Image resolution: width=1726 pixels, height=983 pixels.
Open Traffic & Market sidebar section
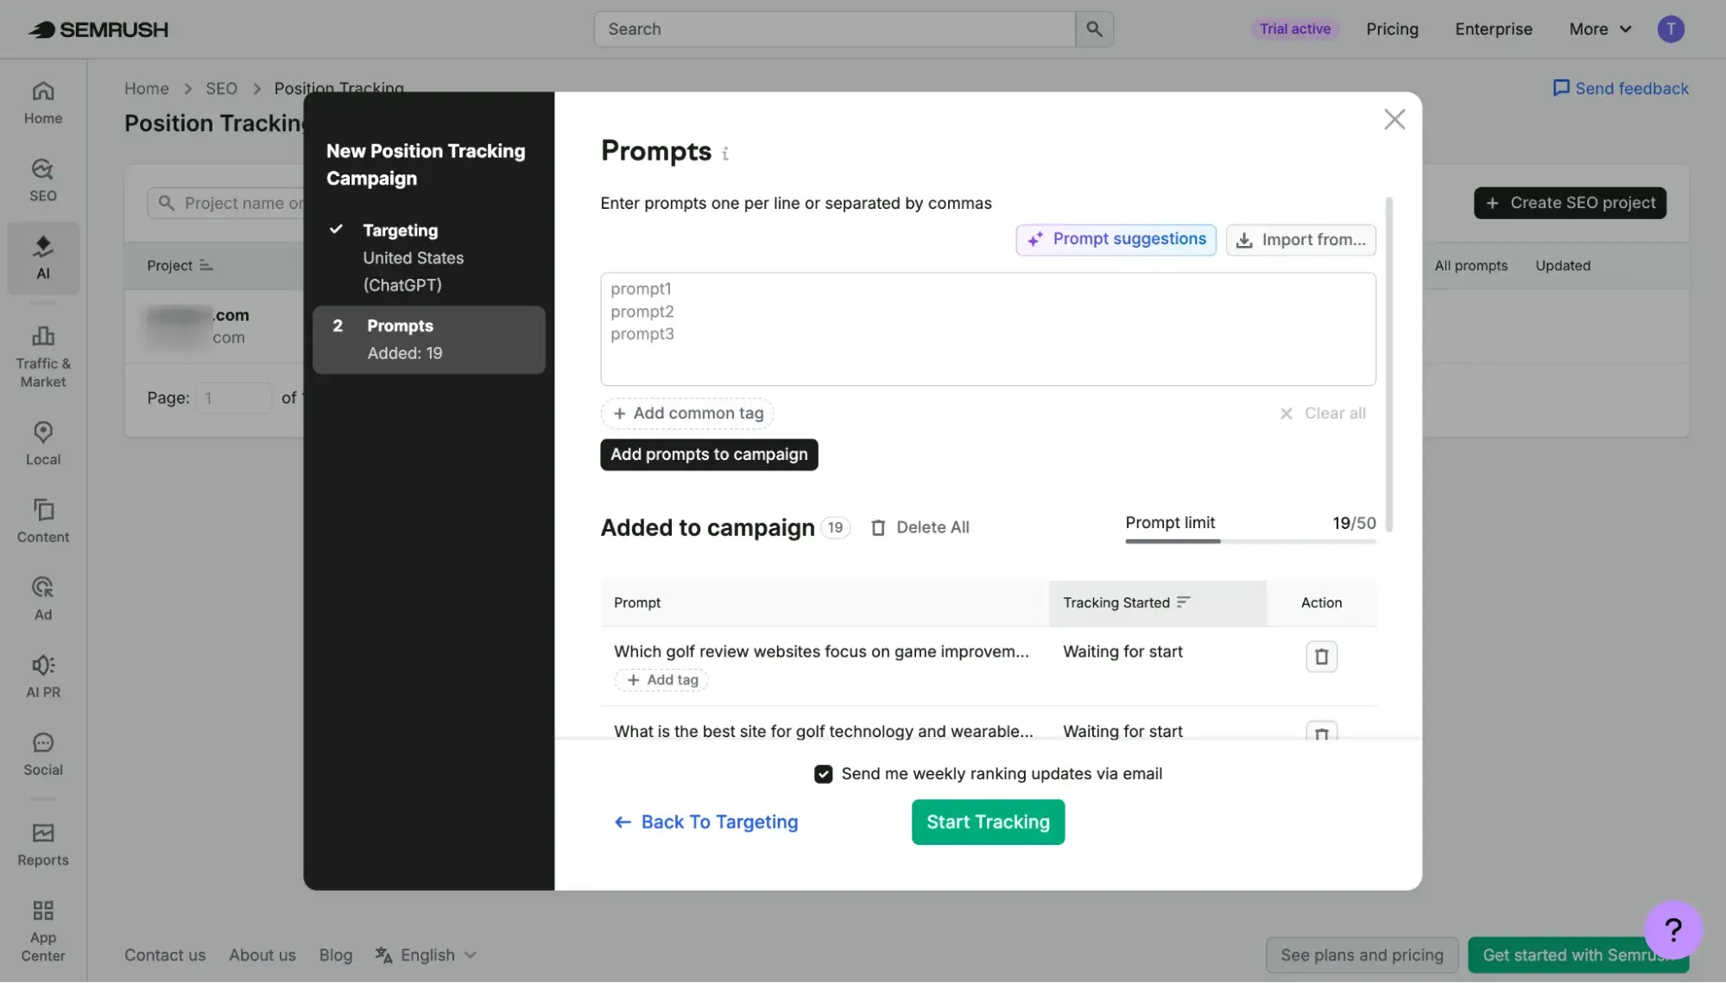coord(43,356)
